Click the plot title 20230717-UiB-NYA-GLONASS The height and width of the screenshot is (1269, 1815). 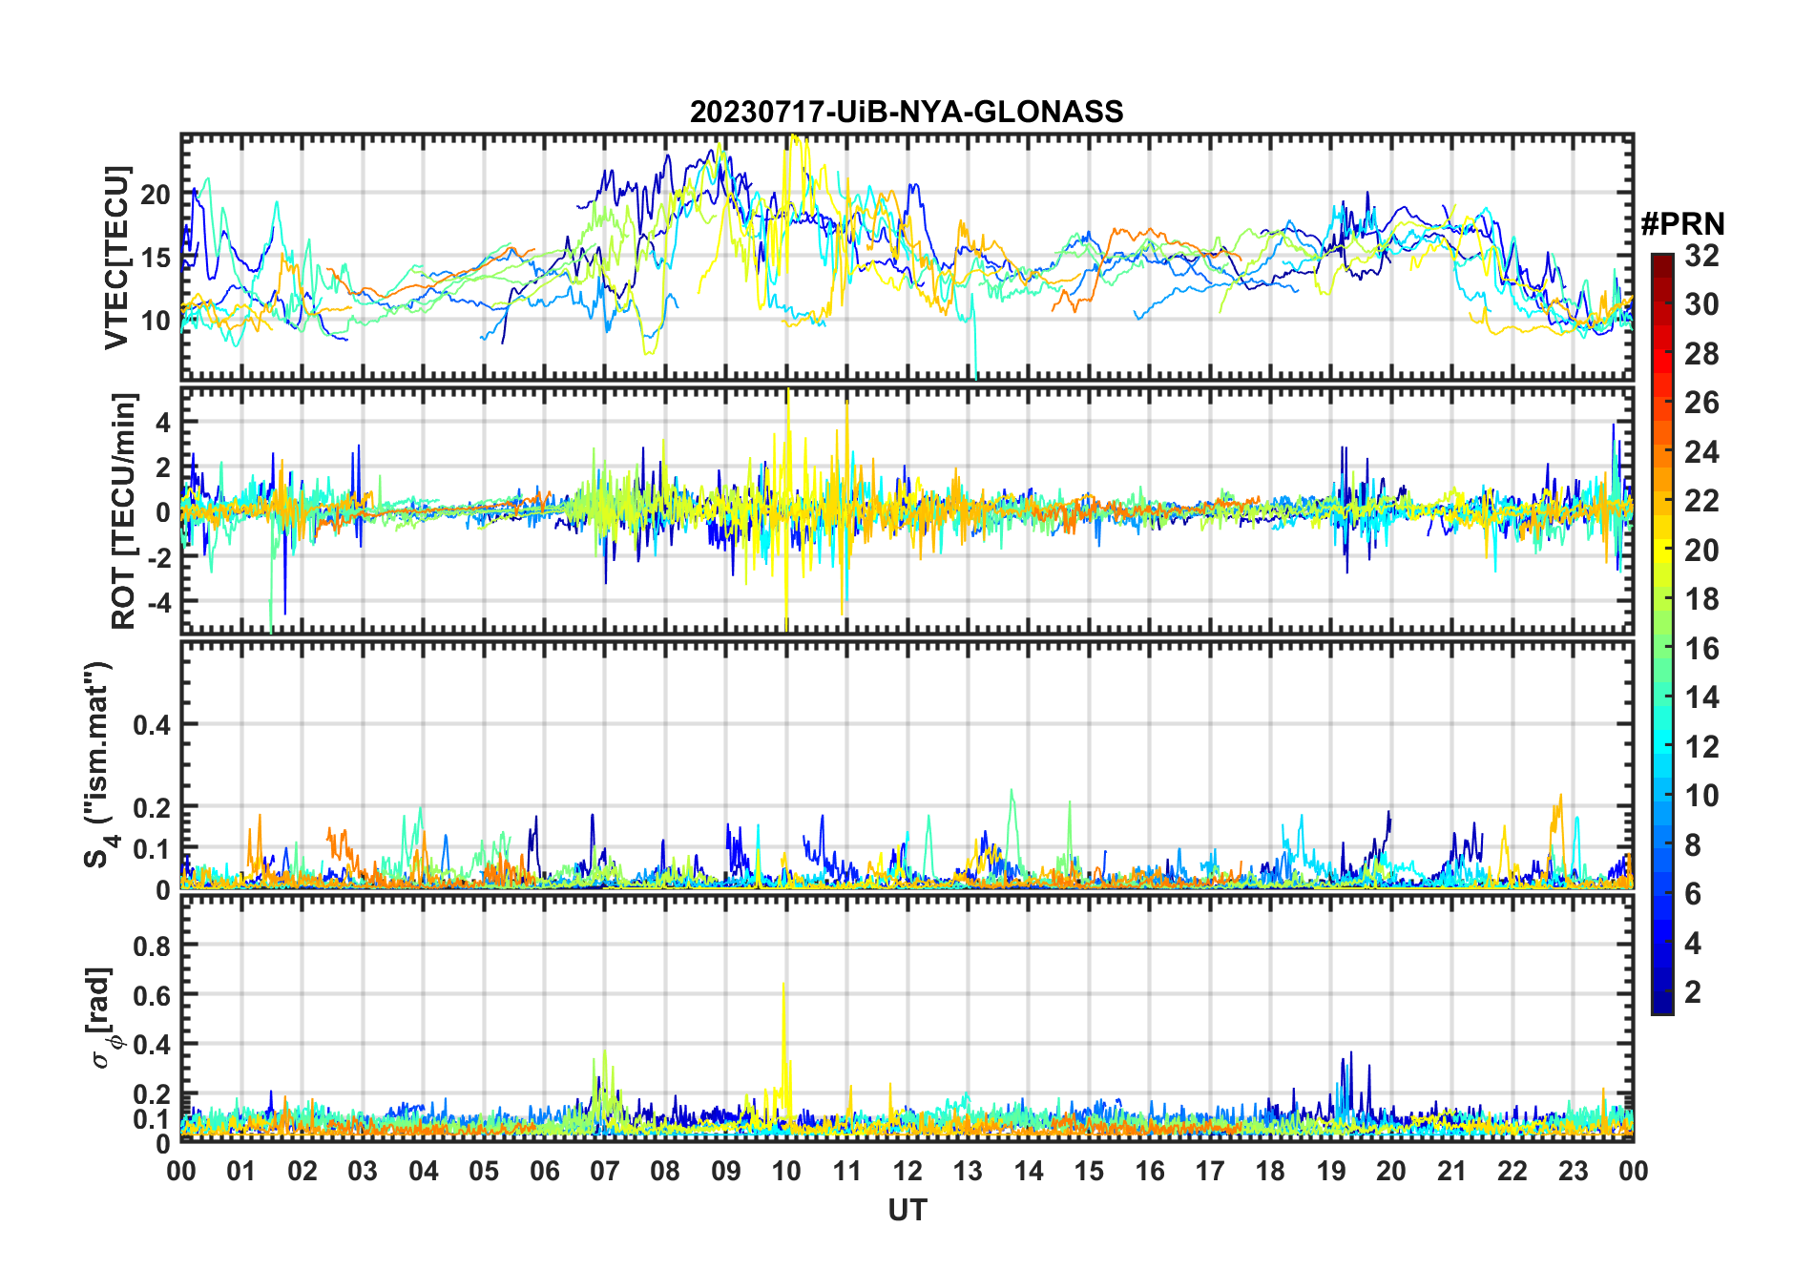[907, 112]
